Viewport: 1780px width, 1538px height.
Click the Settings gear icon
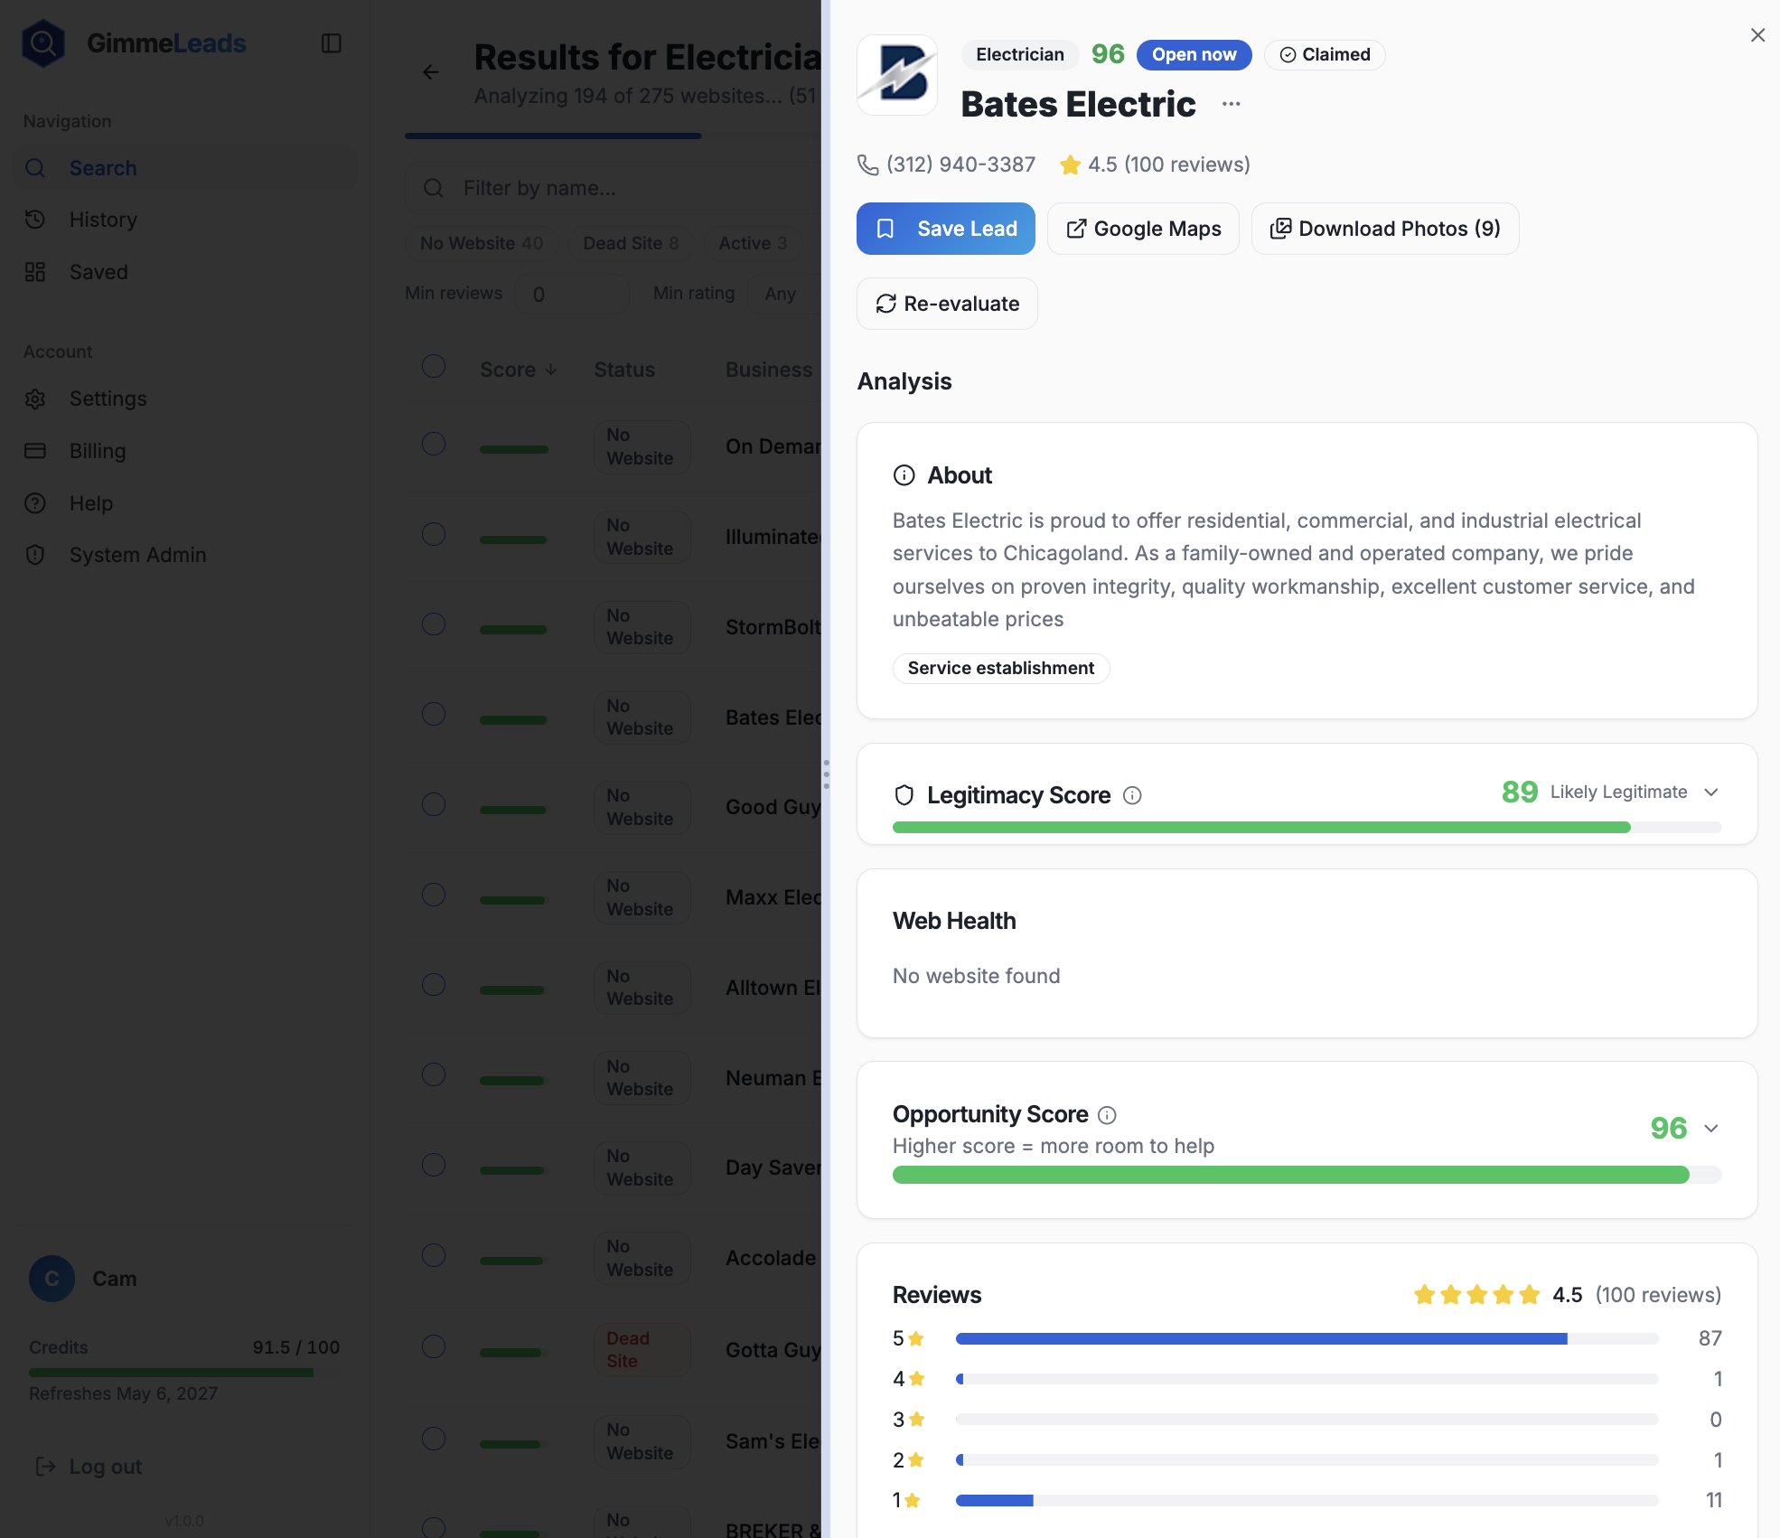pyautogui.click(x=35, y=399)
